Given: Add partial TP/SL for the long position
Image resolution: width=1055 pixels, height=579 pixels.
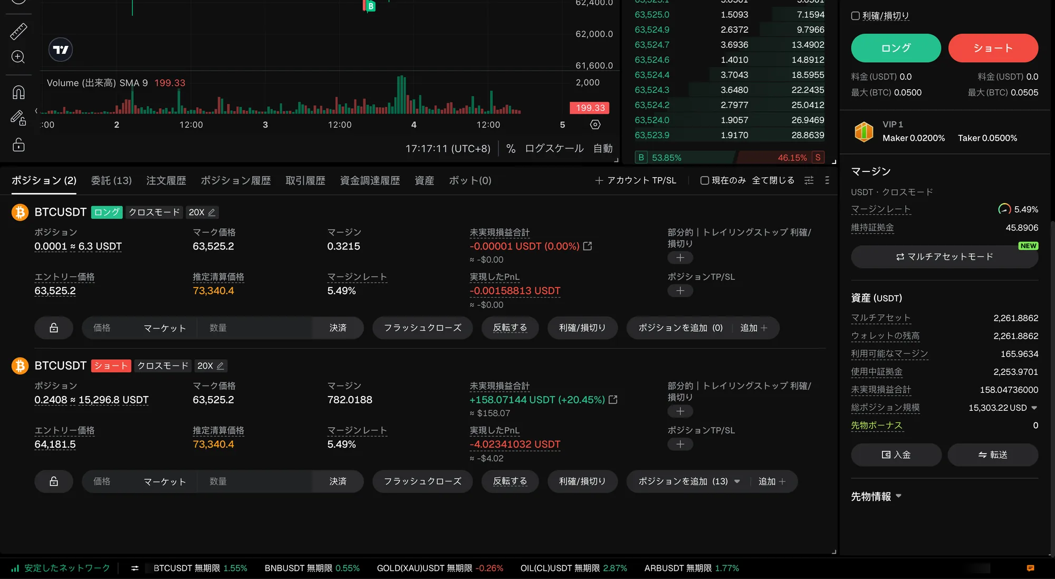Looking at the screenshot, I should [x=680, y=258].
